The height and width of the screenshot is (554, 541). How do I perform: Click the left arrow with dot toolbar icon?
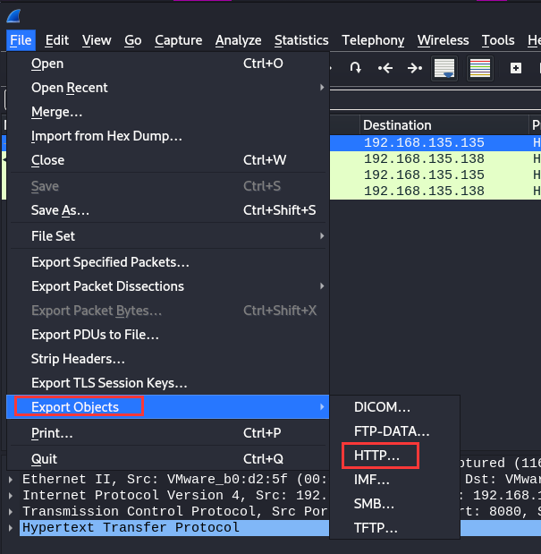click(x=385, y=68)
